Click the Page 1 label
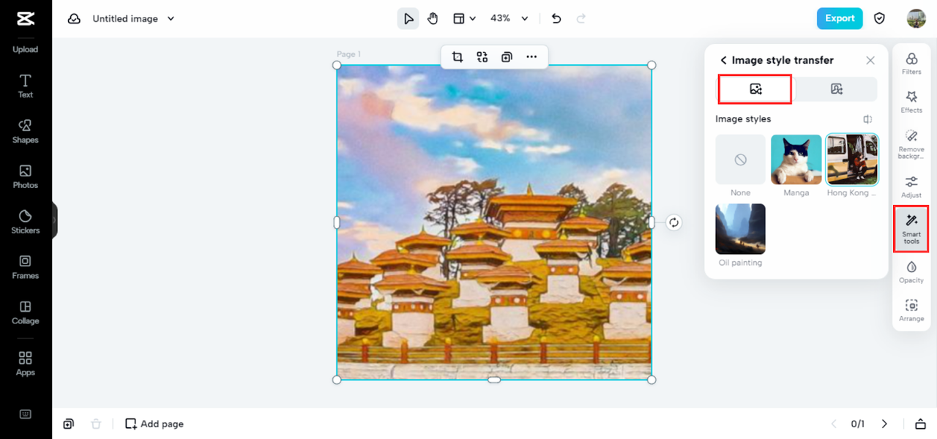The width and height of the screenshot is (937, 439). (x=348, y=54)
